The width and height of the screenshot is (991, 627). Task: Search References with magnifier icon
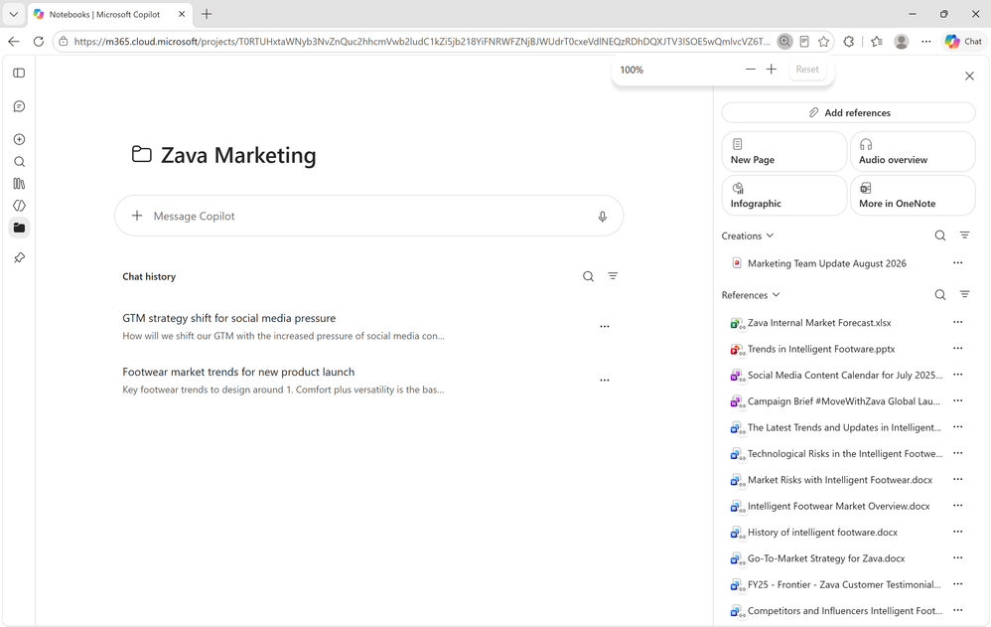click(939, 295)
